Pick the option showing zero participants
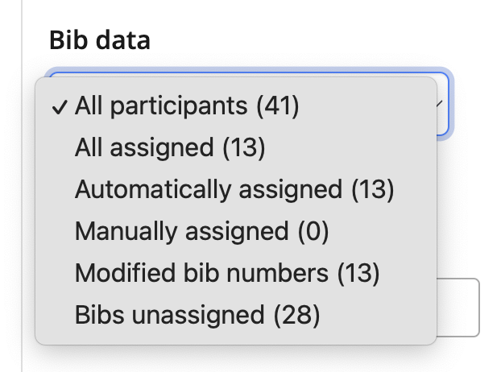This screenshot has width=501, height=372. 201,232
